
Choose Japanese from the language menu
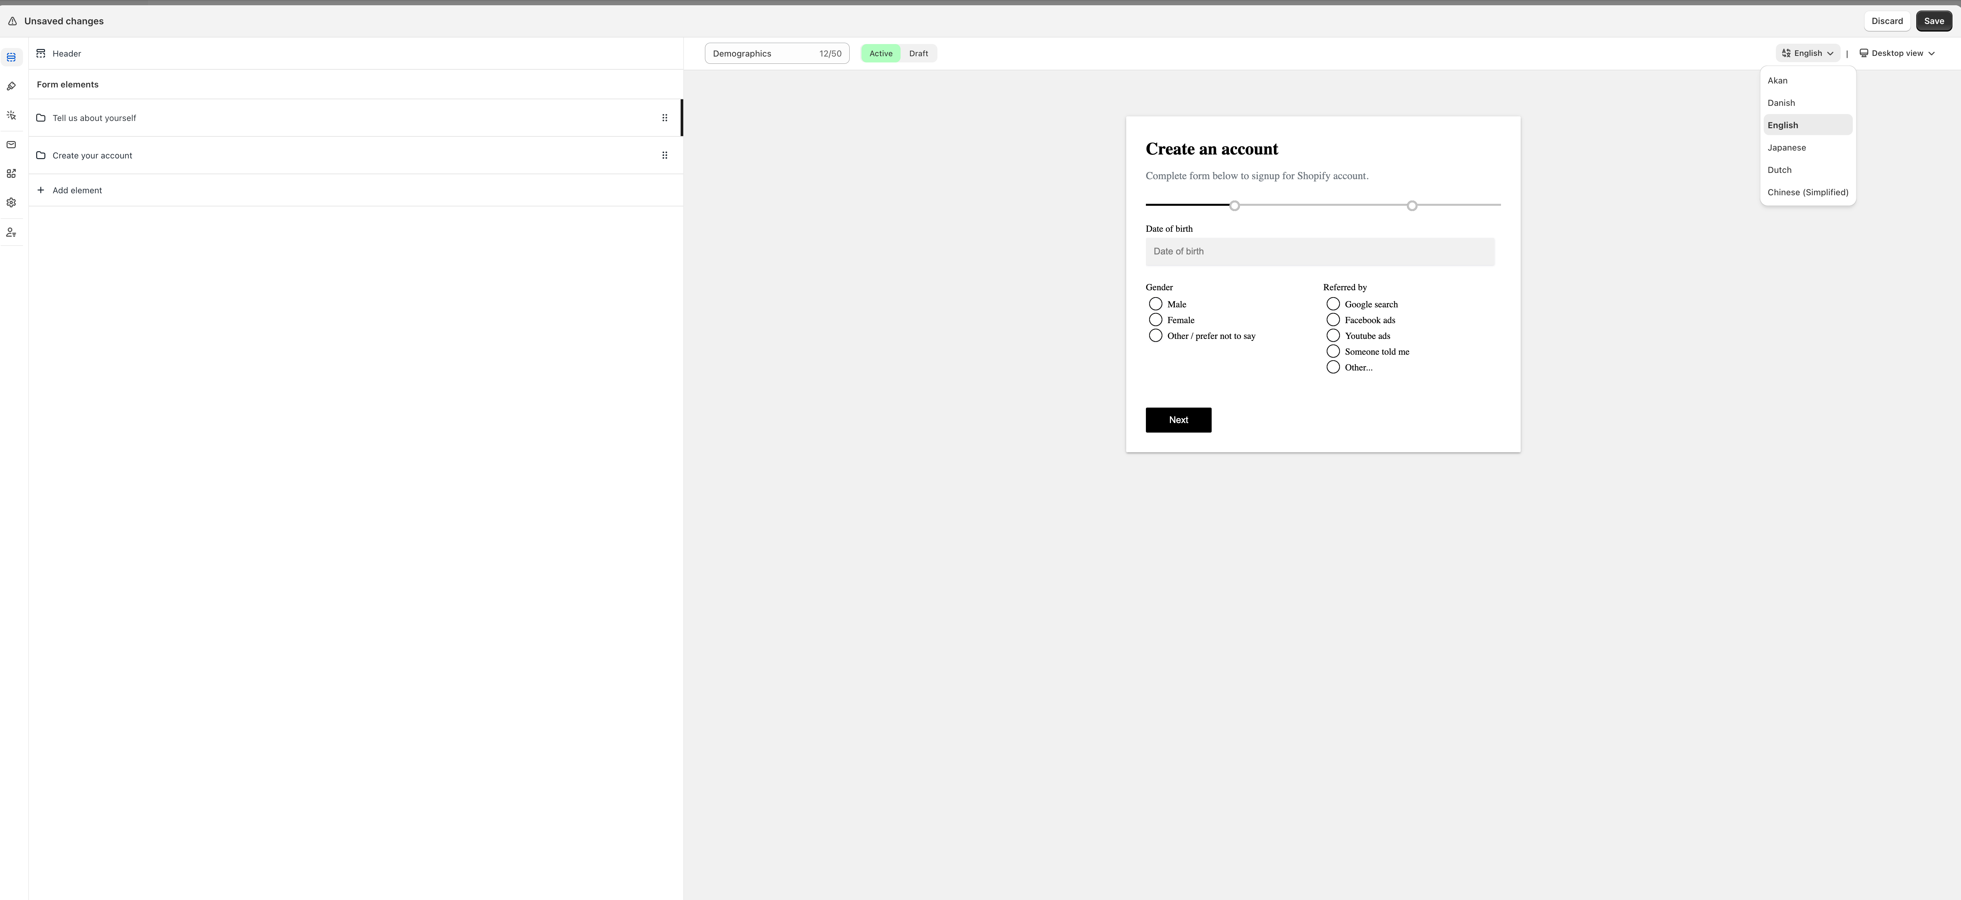click(x=1786, y=148)
